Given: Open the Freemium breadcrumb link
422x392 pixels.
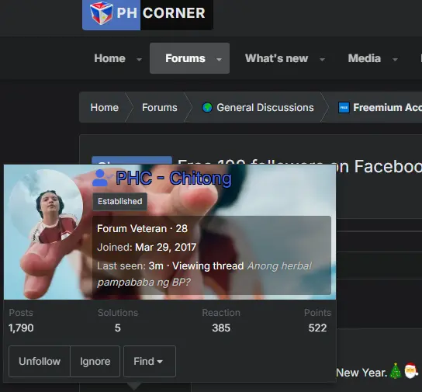Looking at the screenshot, I should (x=387, y=107).
